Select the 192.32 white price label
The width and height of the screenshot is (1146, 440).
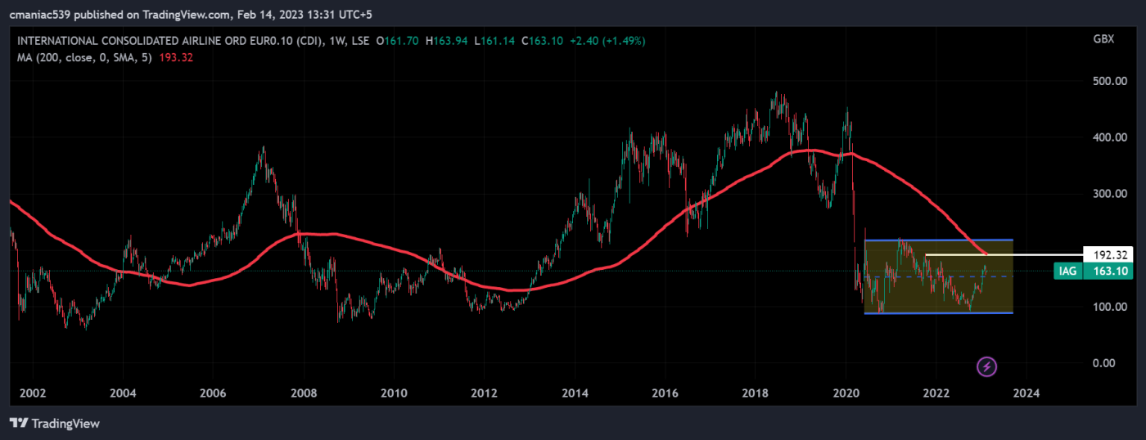click(x=1108, y=254)
